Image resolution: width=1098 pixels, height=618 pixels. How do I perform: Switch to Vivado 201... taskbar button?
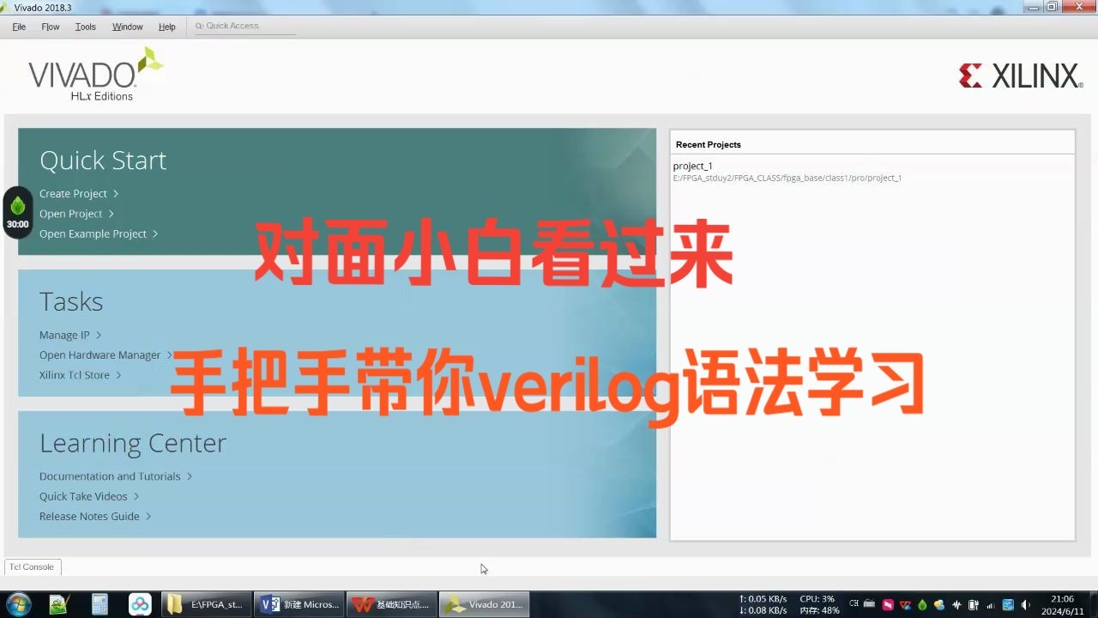click(485, 604)
